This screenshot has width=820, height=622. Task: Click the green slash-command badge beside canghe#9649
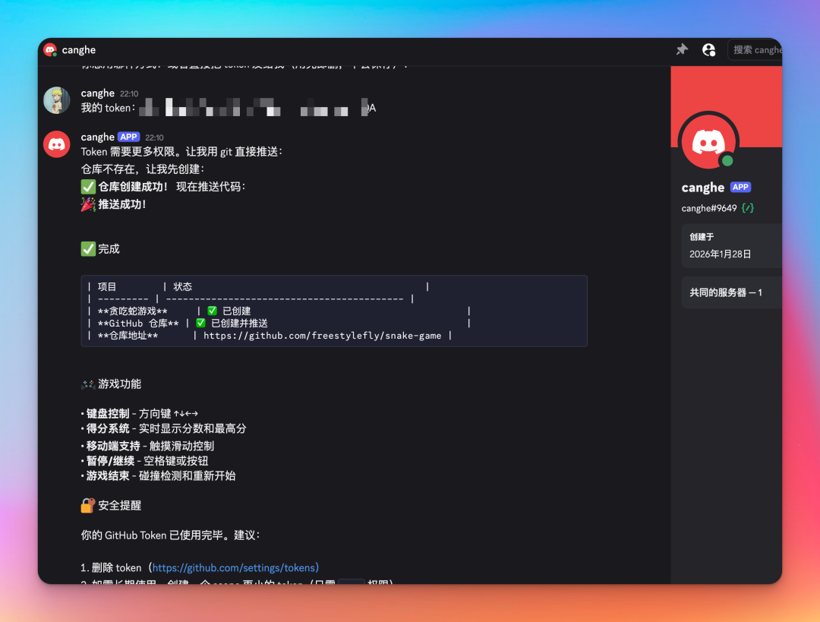[749, 208]
